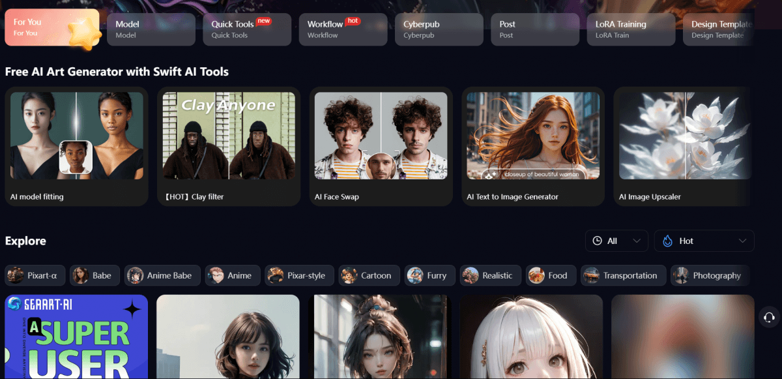Image resolution: width=782 pixels, height=379 pixels.
Task: Choose the Babe category chip
Action: [95, 275]
